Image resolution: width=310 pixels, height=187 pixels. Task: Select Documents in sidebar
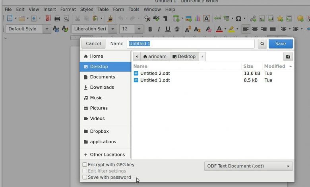click(105, 77)
